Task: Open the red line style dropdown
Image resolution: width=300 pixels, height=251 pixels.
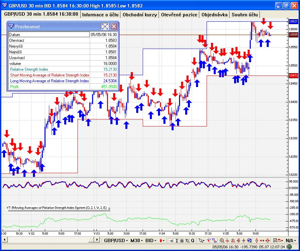Action: point(281,240)
